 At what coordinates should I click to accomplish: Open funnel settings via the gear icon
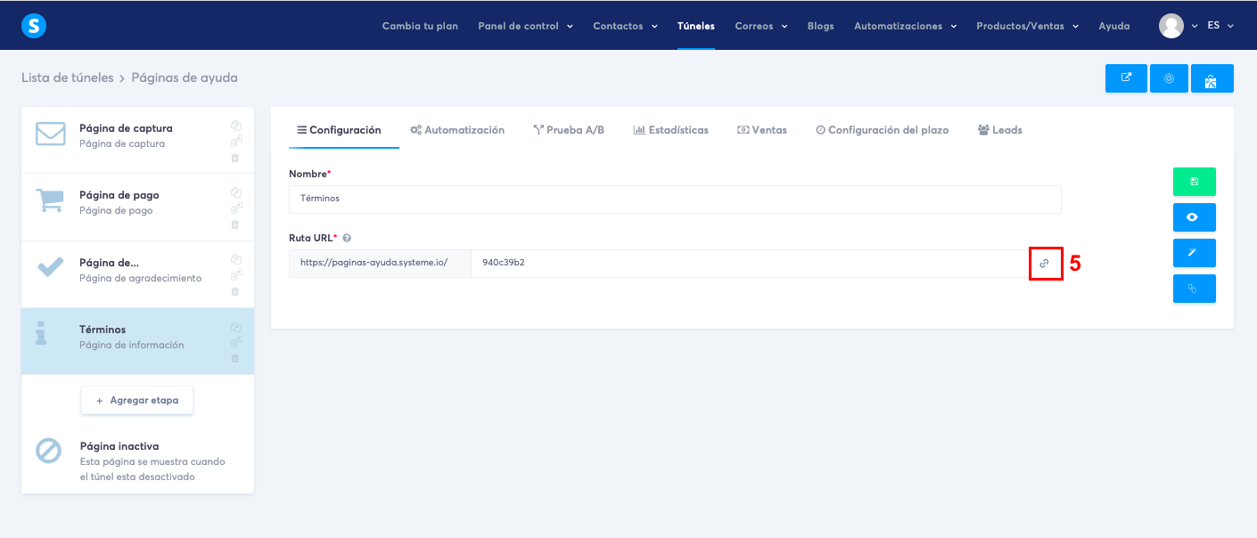[x=1169, y=78]
